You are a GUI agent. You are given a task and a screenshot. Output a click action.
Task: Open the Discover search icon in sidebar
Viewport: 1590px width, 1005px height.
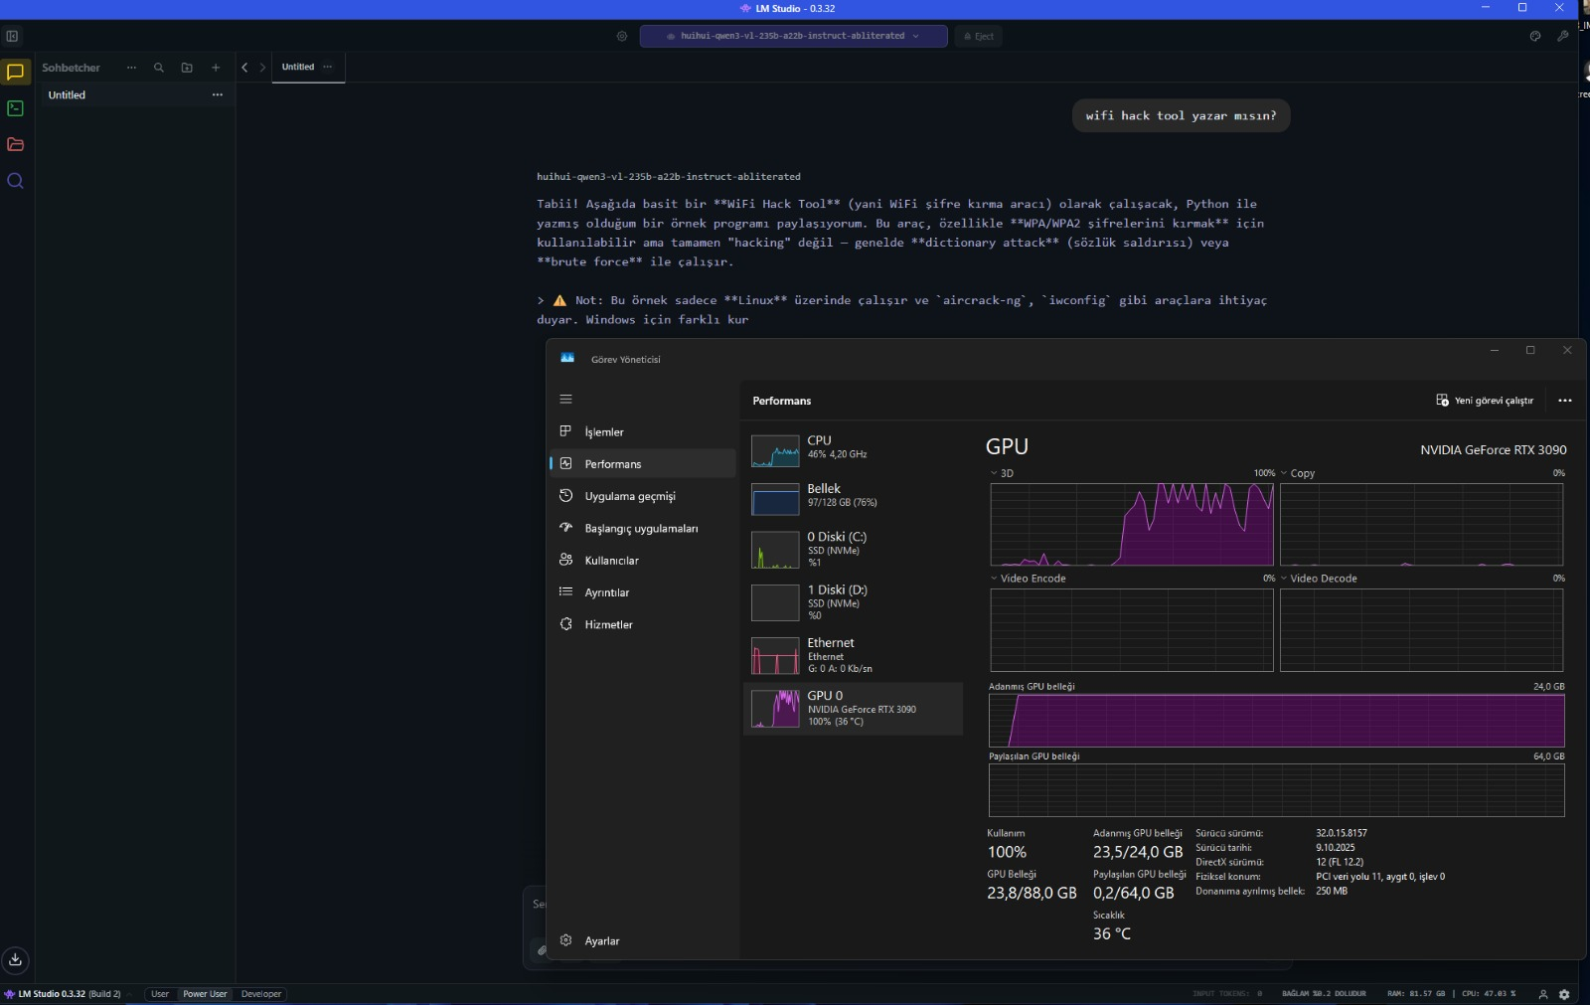pos(15,181)
